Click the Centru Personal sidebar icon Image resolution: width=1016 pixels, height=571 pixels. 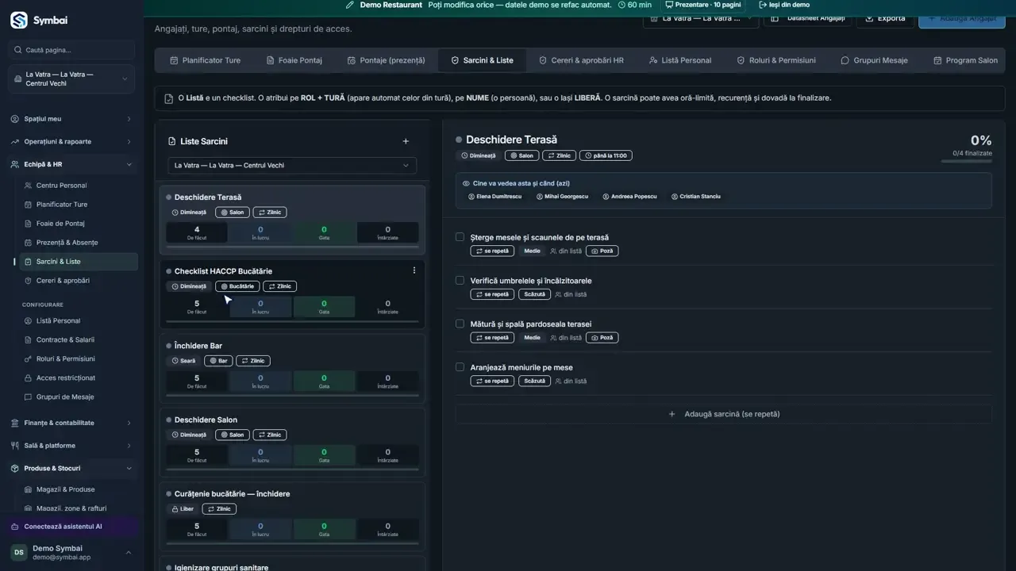click(x=29, y=186)
